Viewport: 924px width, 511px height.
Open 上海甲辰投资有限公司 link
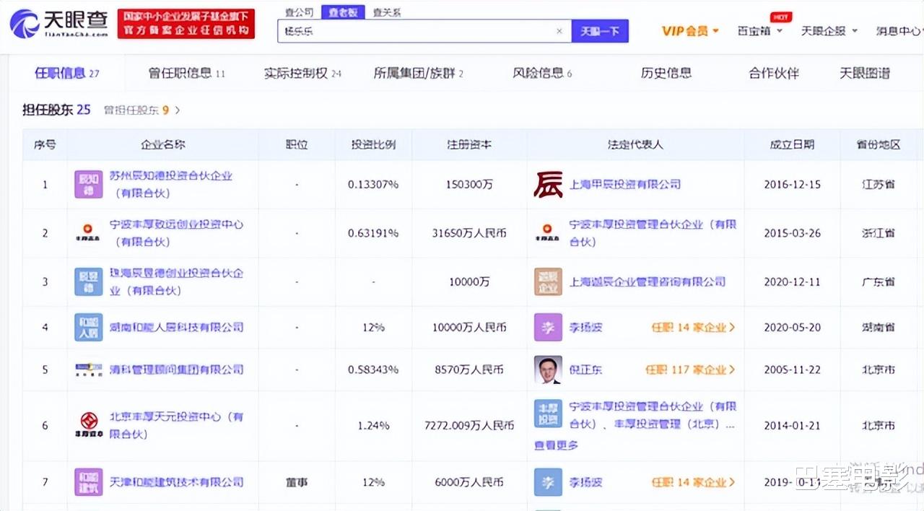(625, 184)
